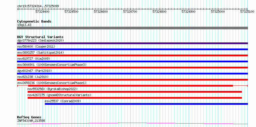Image resolution: width=256 pixels, height=127 pixels.
Task: Open the esv3893257 (Suktitipat2014) label
Action: click(x=41, y=53)
